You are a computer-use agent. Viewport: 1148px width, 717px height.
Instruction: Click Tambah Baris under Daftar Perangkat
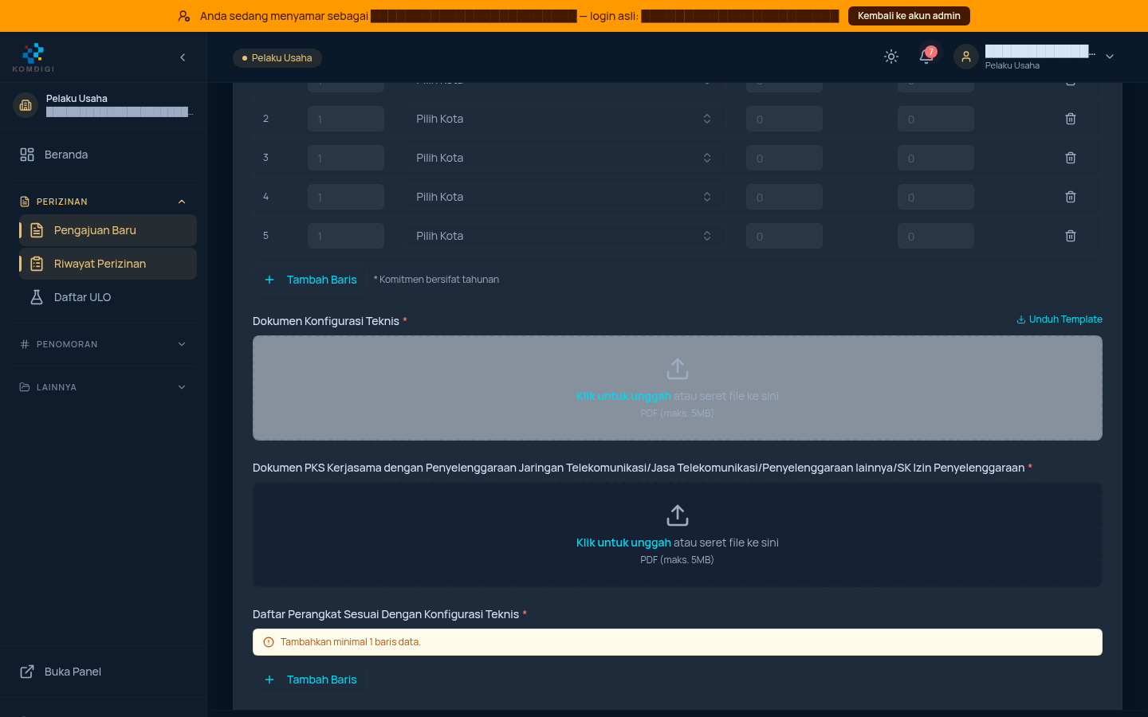[310, 680]
